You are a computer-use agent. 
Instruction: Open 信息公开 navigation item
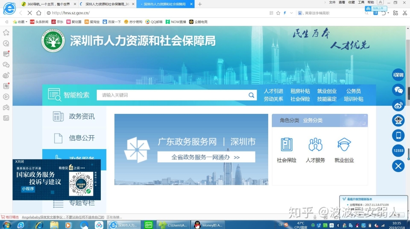[x=74, y=138]
